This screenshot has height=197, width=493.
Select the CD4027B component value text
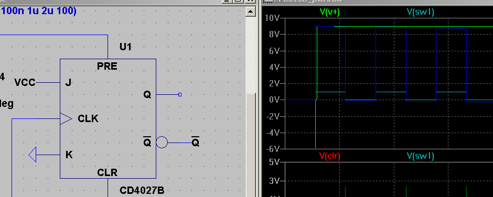(x=142, y=190)
